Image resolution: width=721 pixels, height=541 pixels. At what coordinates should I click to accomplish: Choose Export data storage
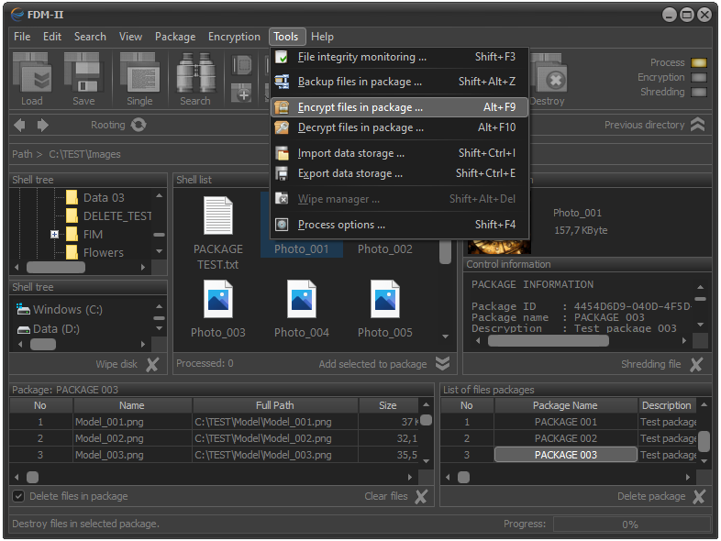coord(399,173)
